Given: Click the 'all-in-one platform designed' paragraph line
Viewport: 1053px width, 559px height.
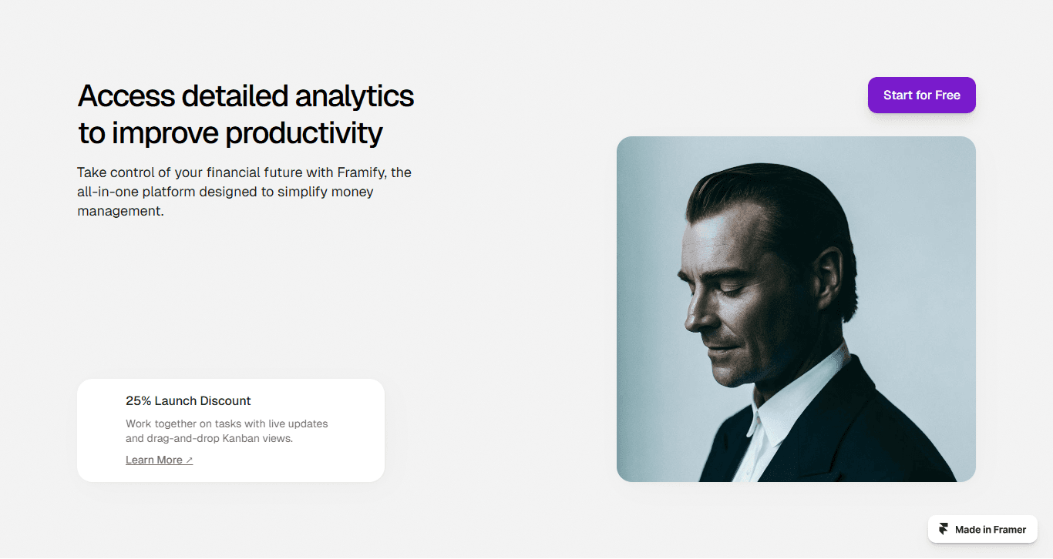Looking at the screenshot, I should click(225, 192).
